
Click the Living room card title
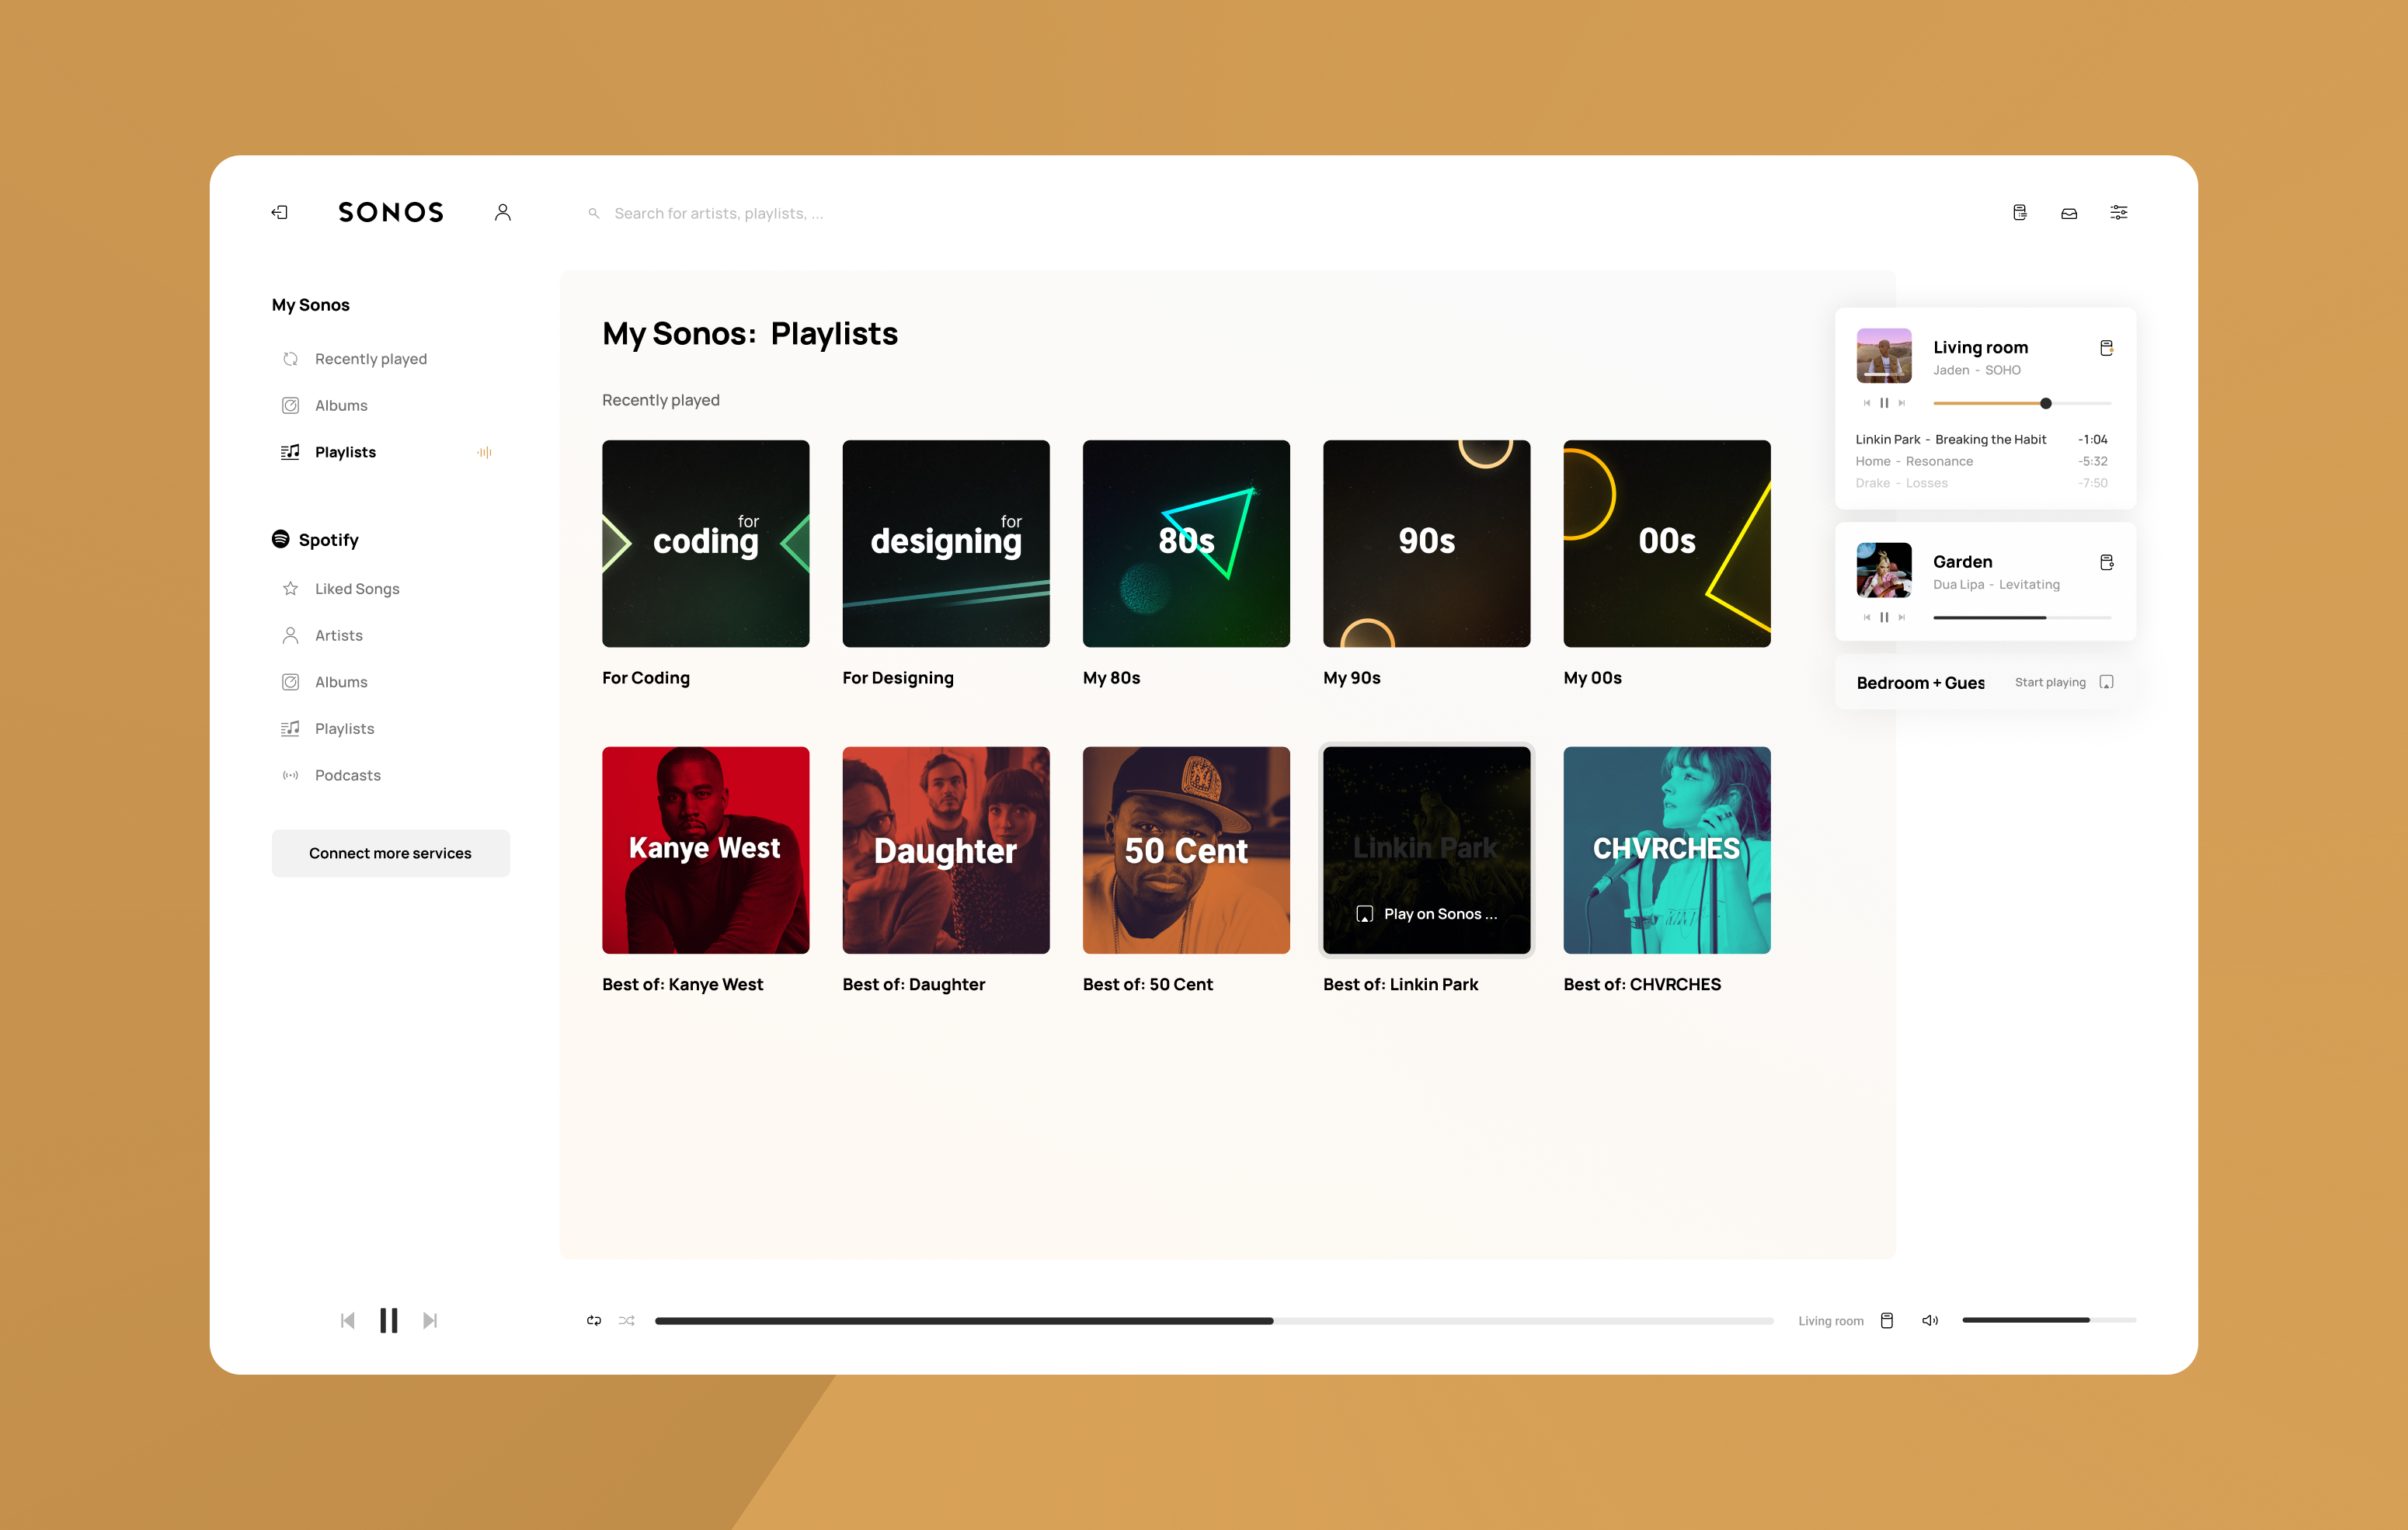click(x=1980, y=347)
